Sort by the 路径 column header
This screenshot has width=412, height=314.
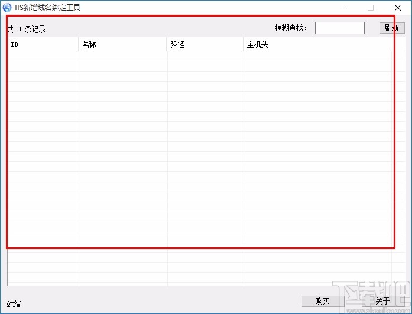205,44
